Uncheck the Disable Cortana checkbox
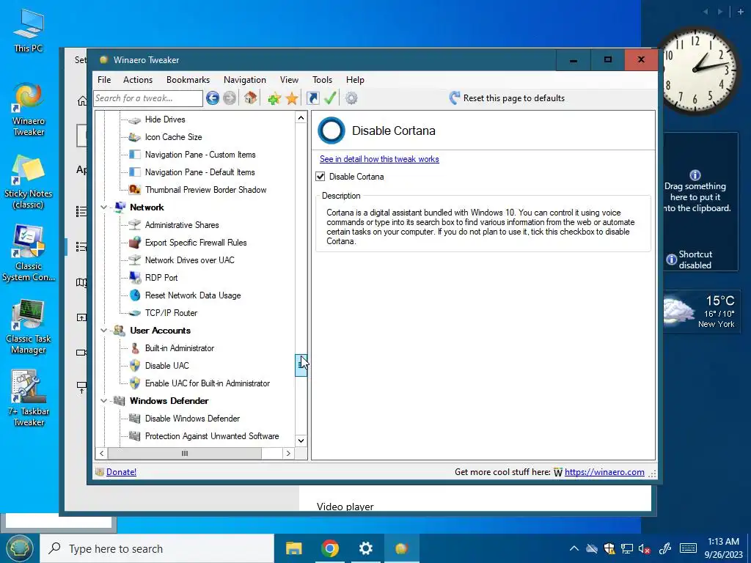751x563 pixels. pos(320,177)
